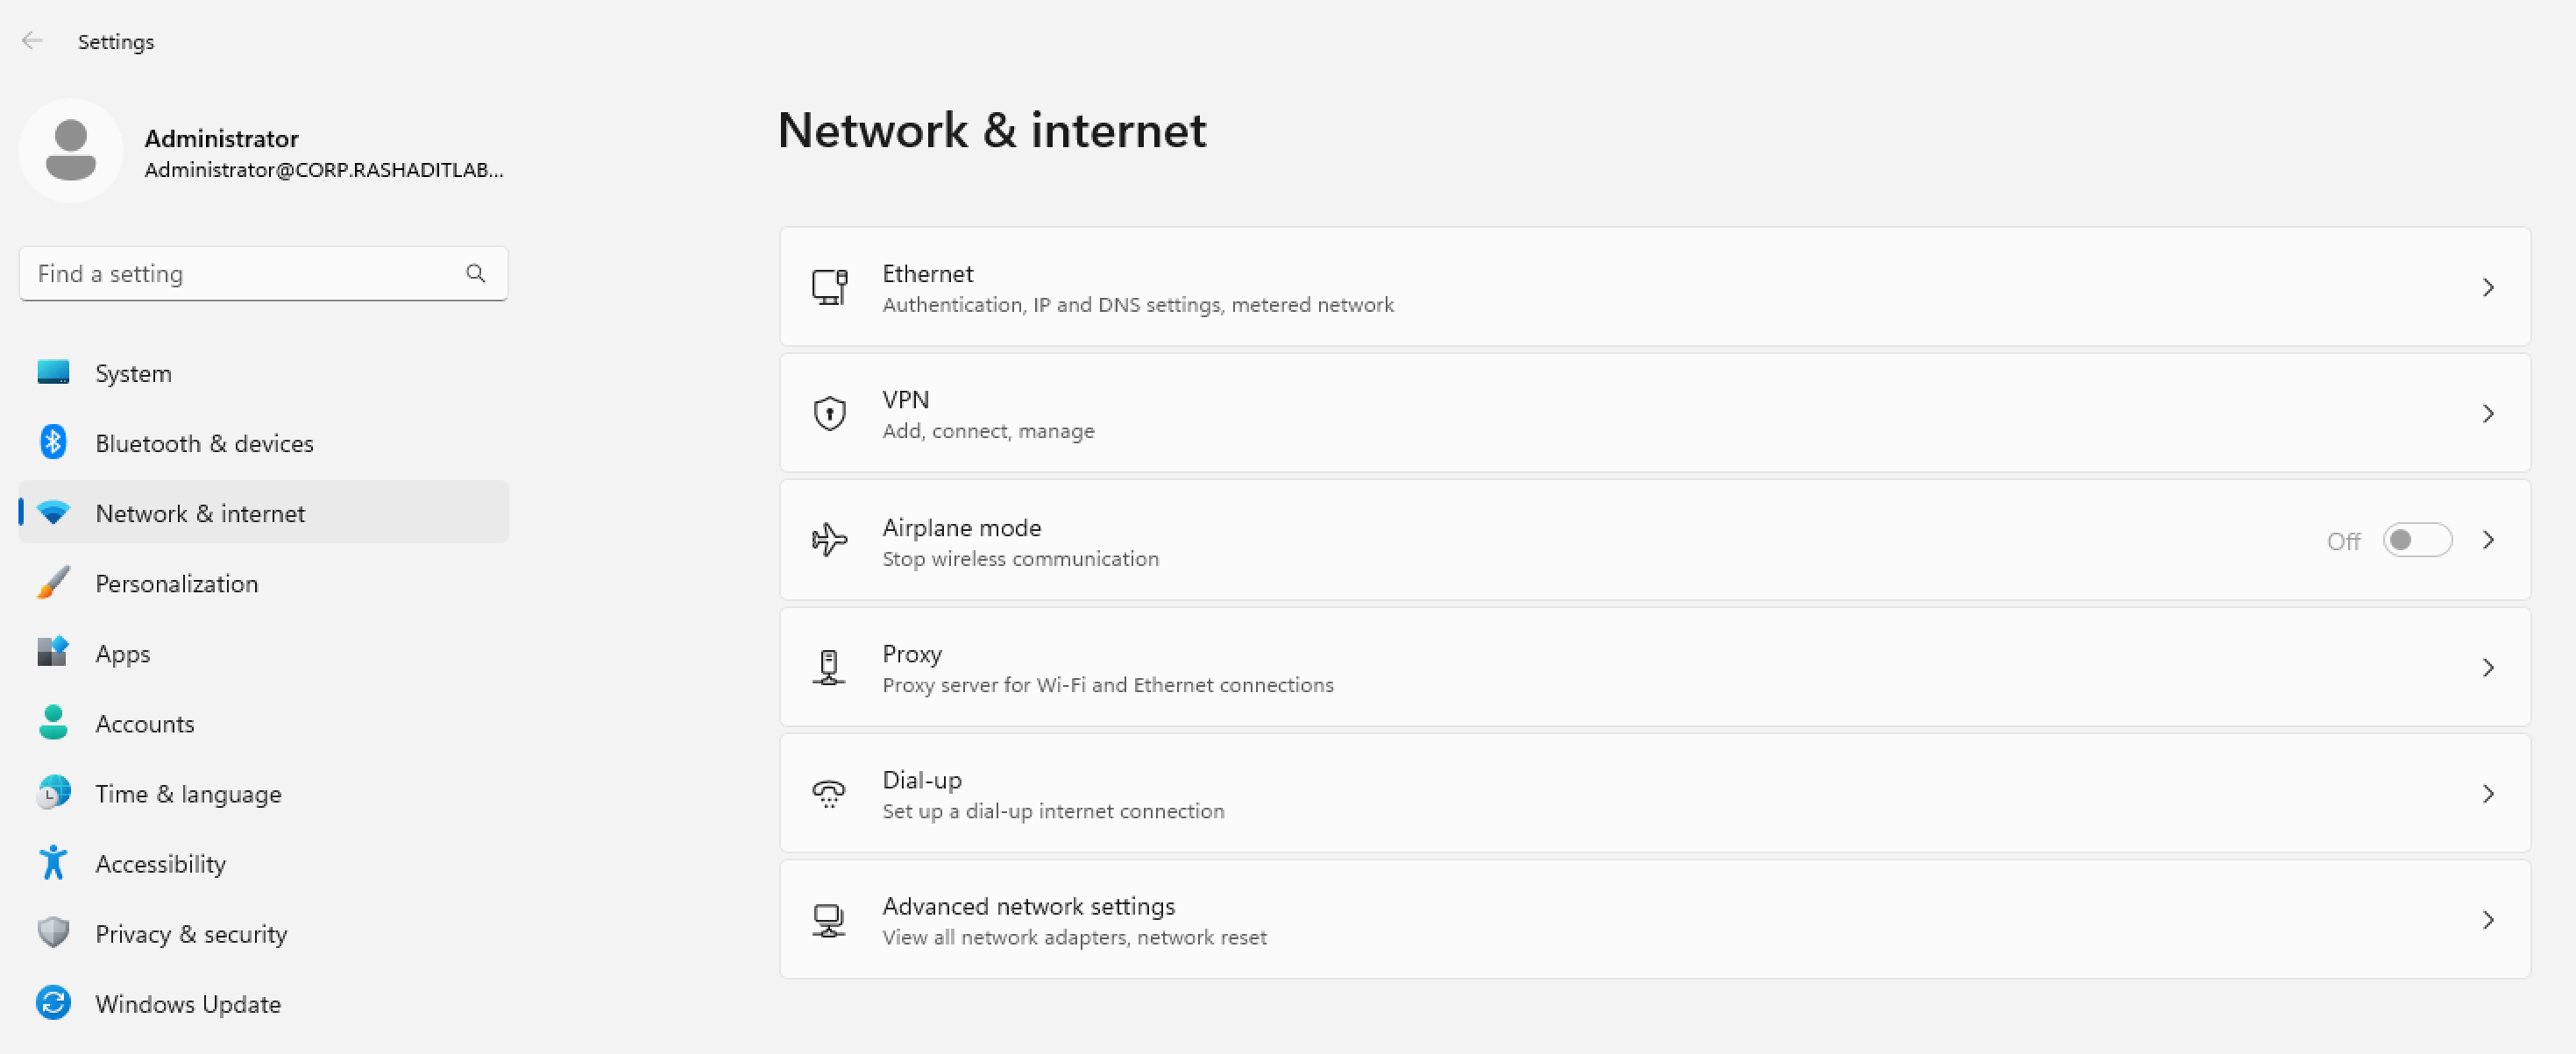This screenshot has height=1054, width=2576.
Task: Click the Advanced network settings icon
Action: pyautogui.click(x=829, y=920)
